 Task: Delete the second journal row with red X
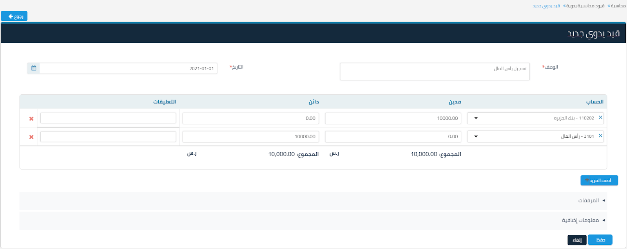31,137
